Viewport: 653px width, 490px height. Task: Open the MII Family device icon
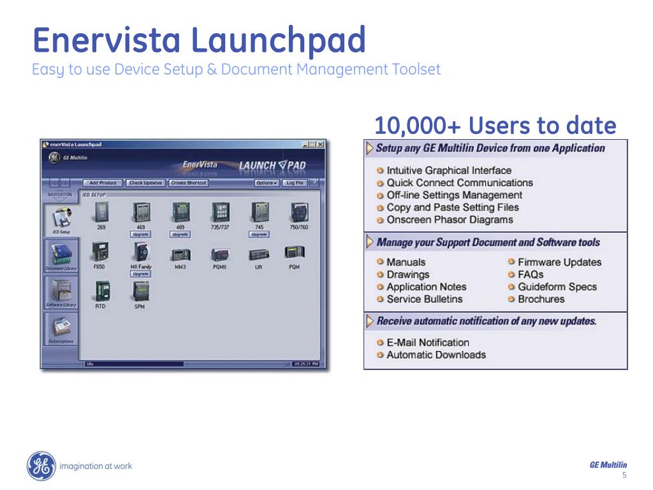(x=141, y=251)
